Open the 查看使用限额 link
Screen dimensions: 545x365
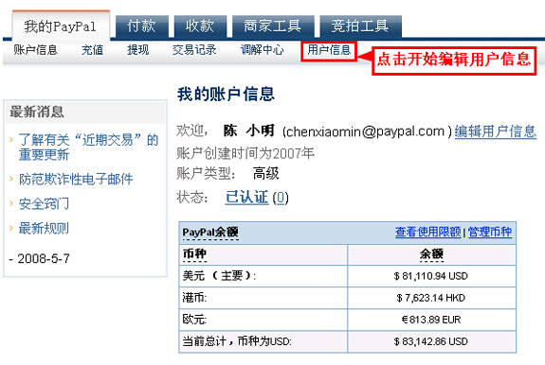click(428, 232)
